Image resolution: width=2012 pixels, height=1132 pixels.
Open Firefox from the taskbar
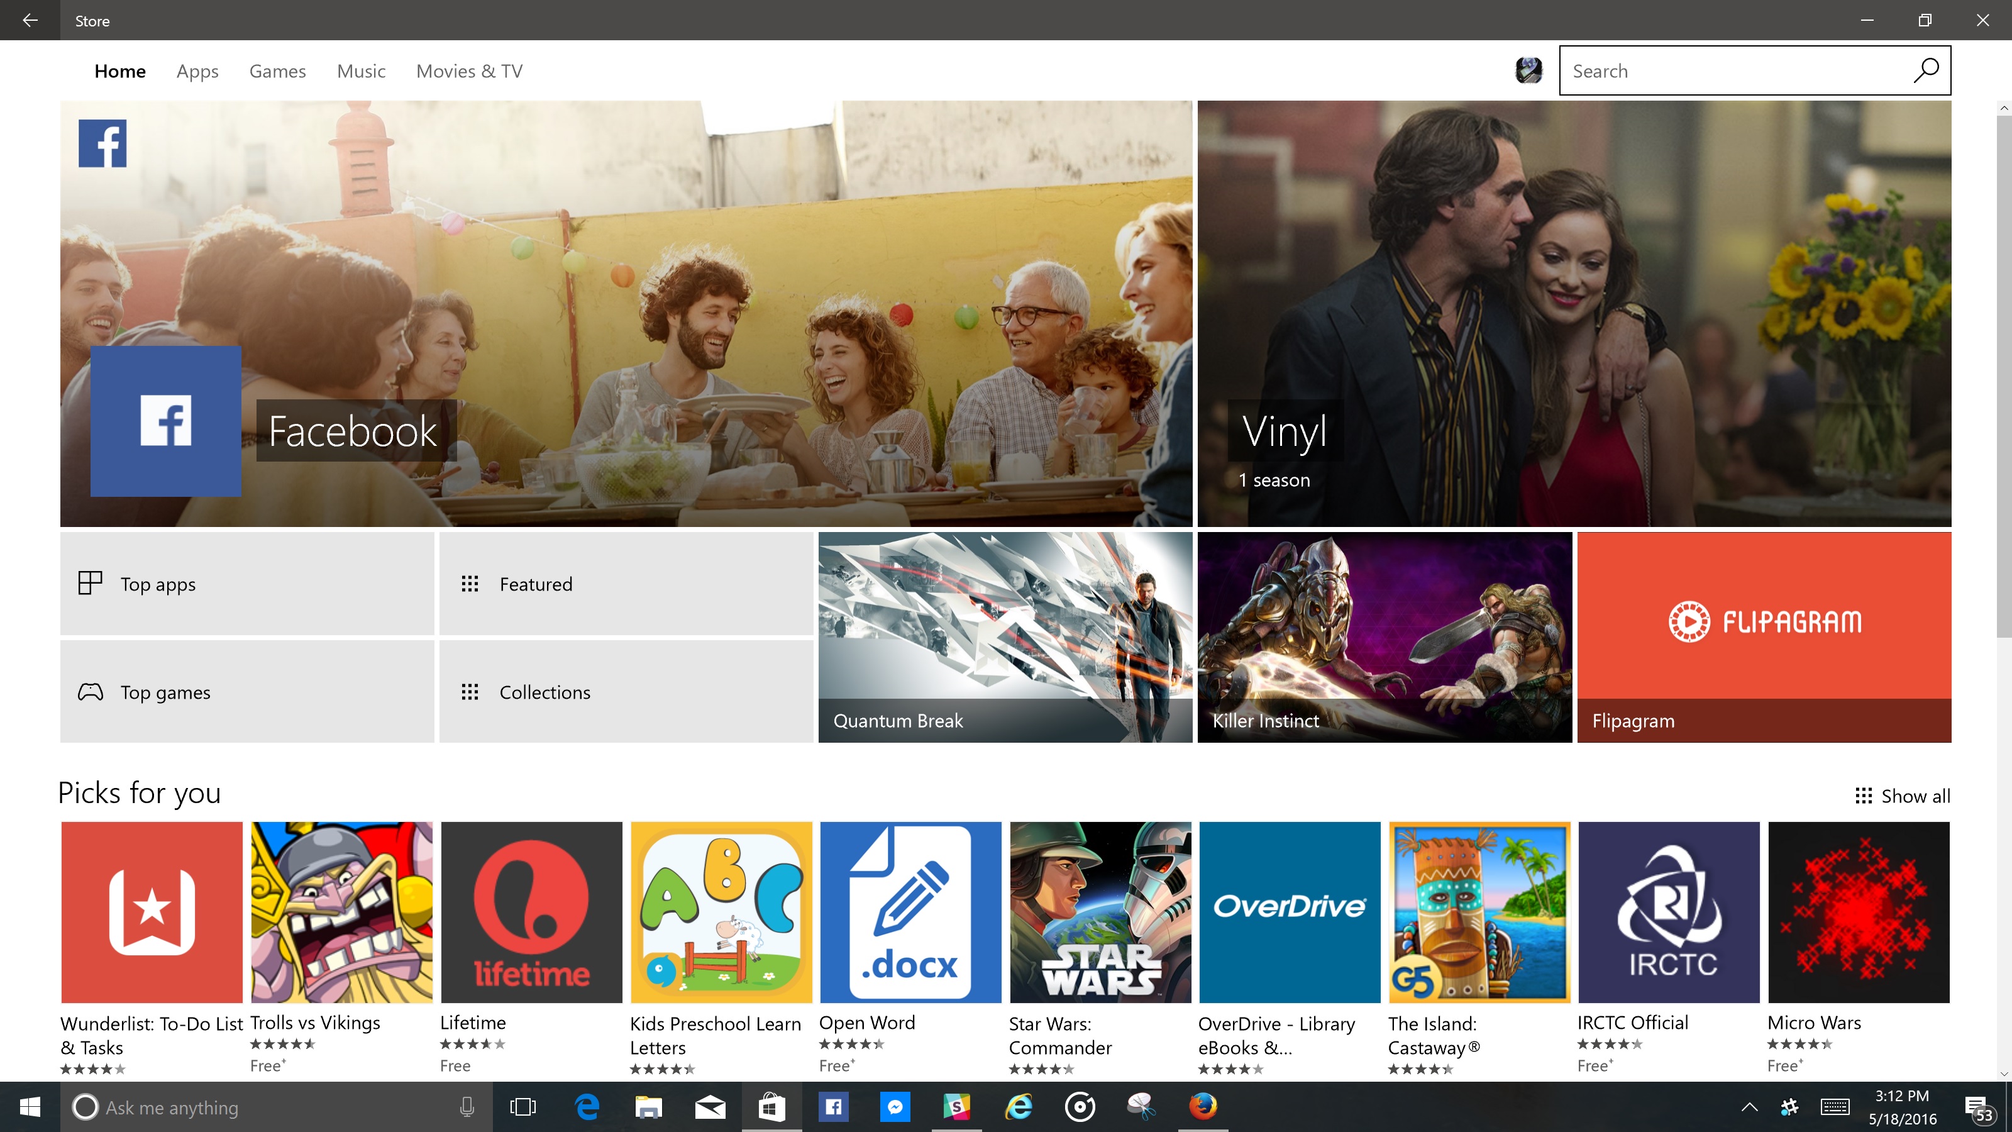(1203, 1107)
